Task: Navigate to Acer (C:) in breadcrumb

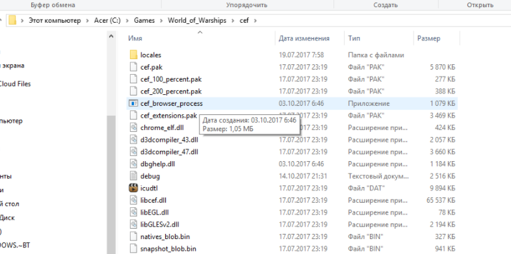Action: pyautogui.click(x=107, y=20)
